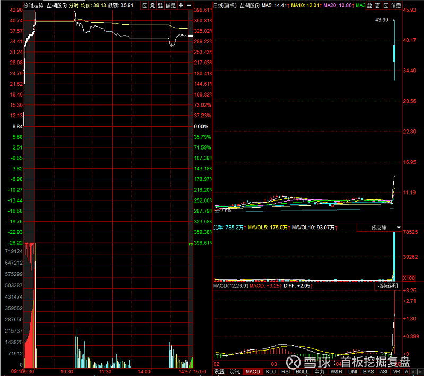Image resolution: width=424 pixels, height=376 pixels.
Task: Click the 10:30 time axis label
Action: click(x=67, y=372)
